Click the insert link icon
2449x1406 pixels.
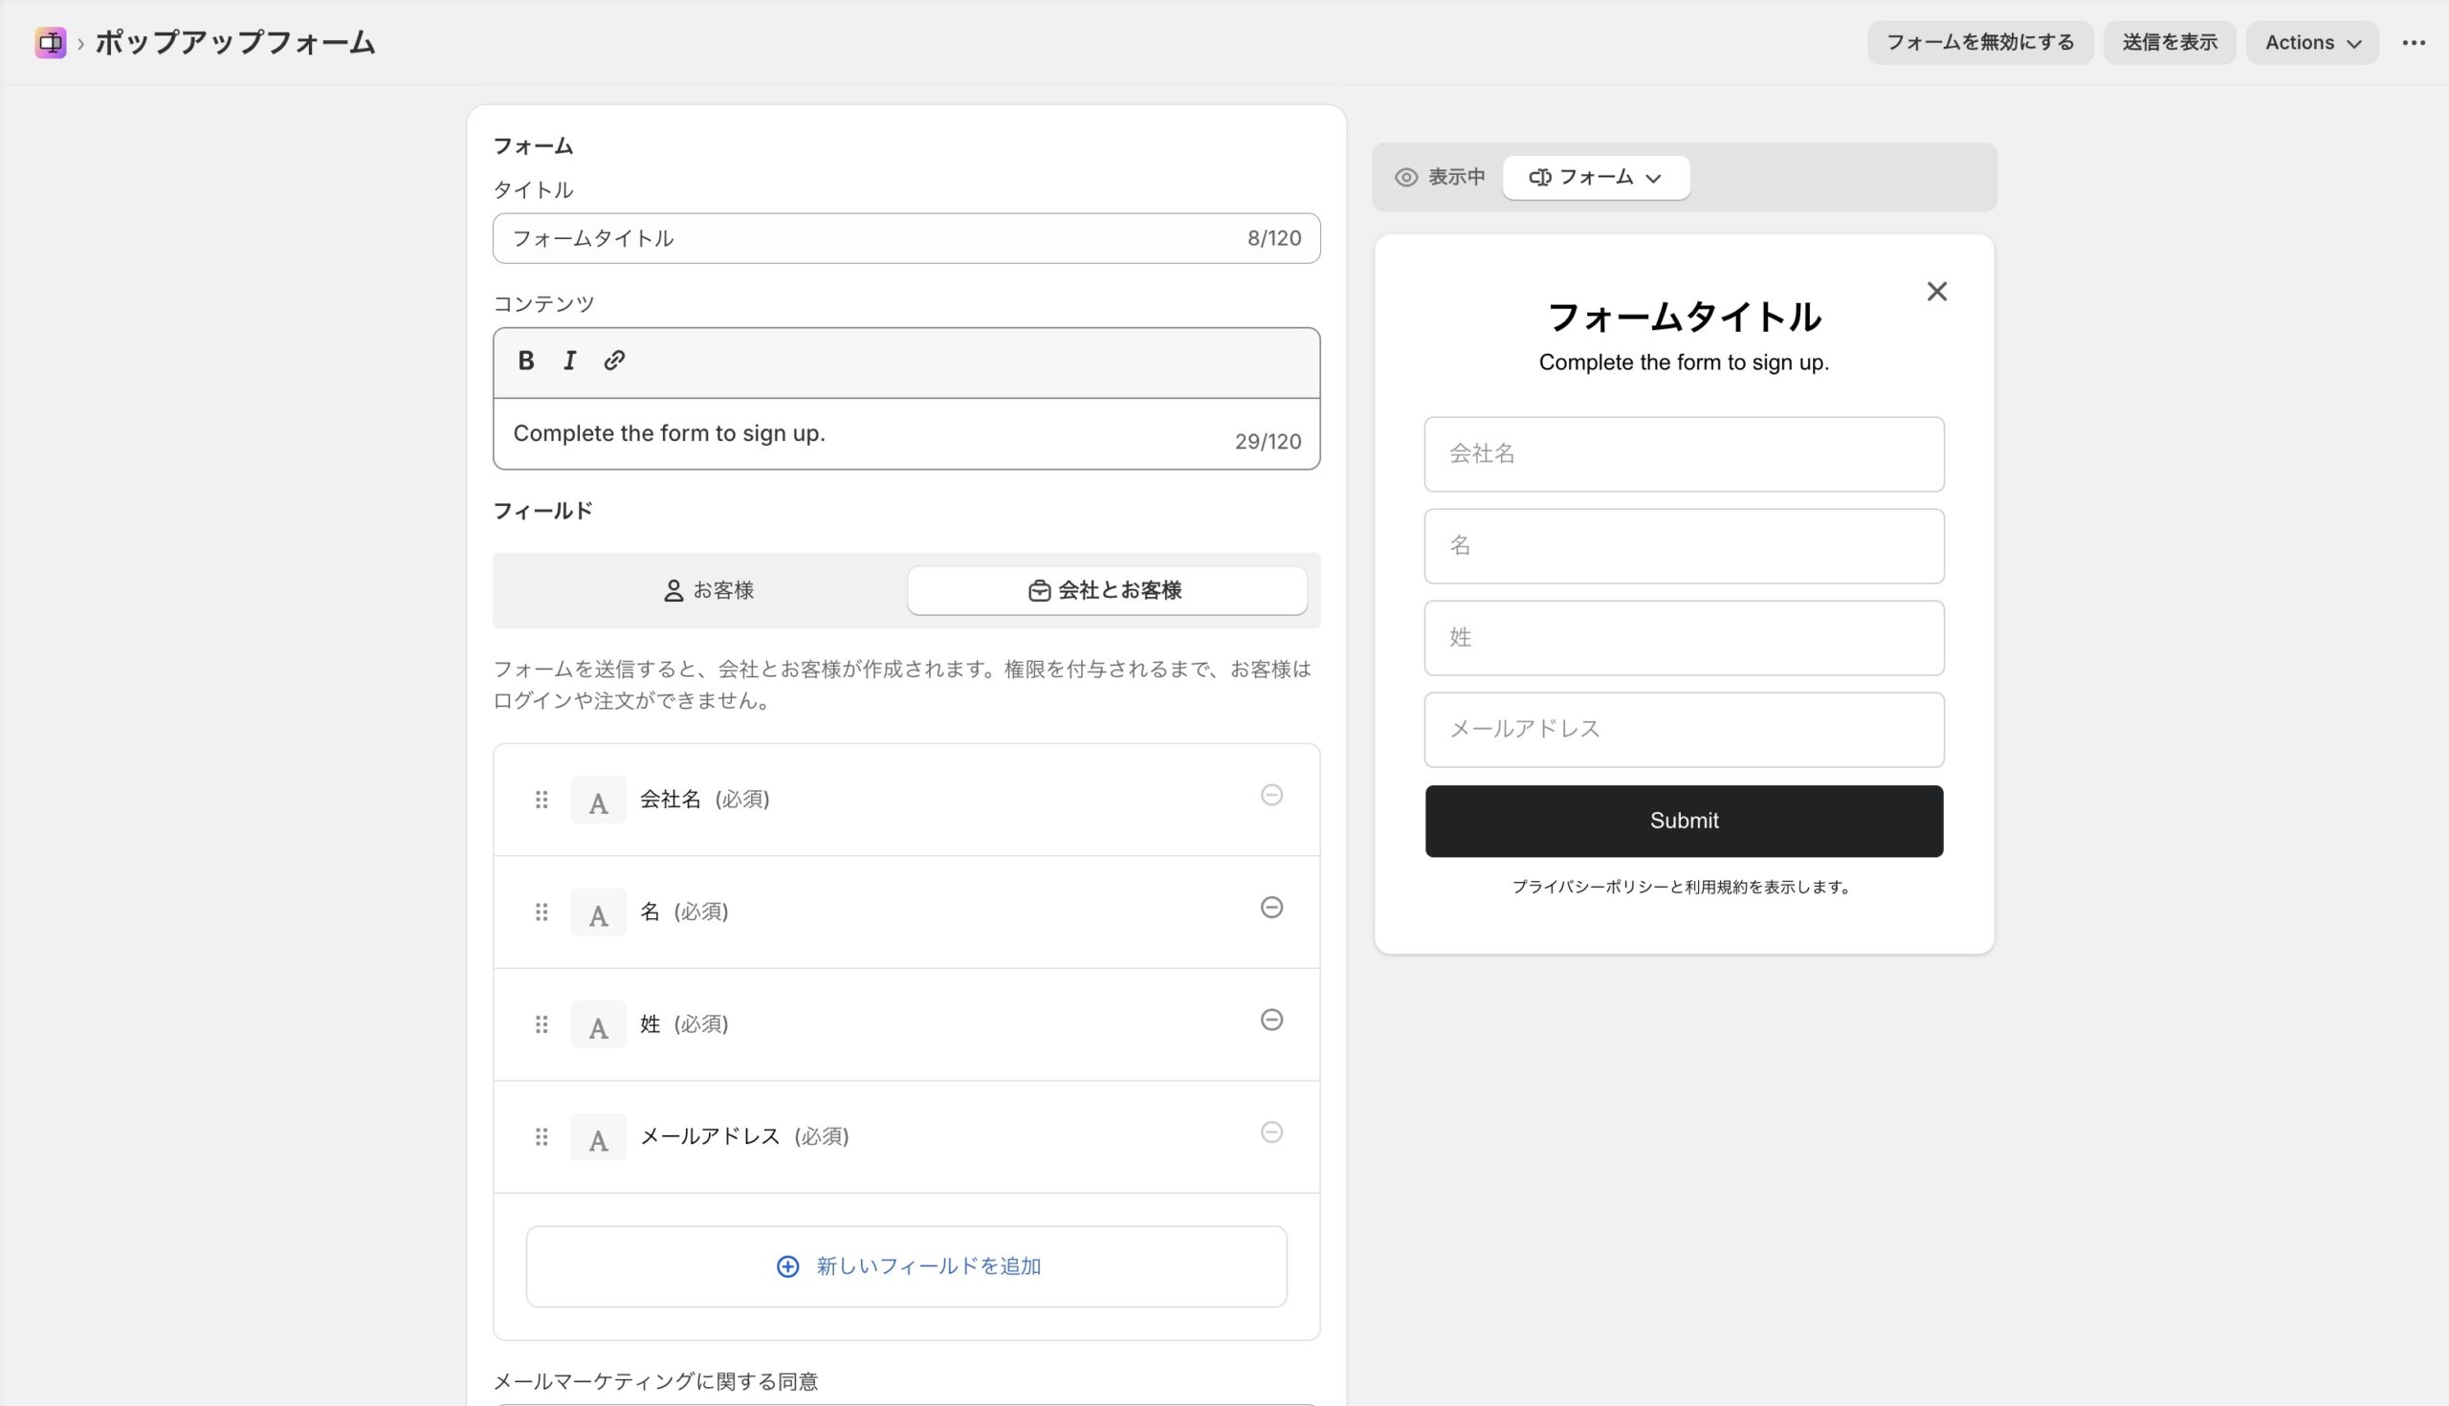point(614,361)
